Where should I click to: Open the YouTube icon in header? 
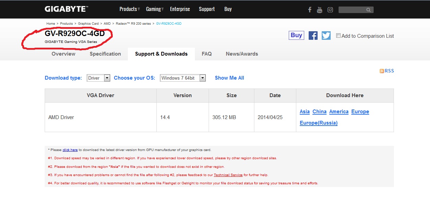point(320,10)
